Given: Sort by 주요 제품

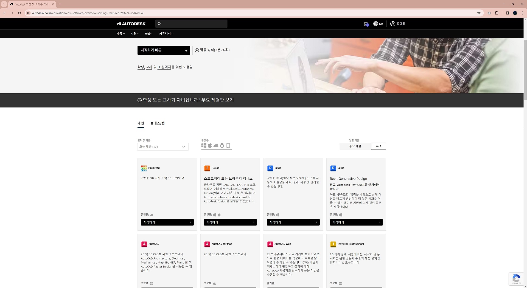Looking at the screenshot, I should pyautogui.click(x=355, y=146).
